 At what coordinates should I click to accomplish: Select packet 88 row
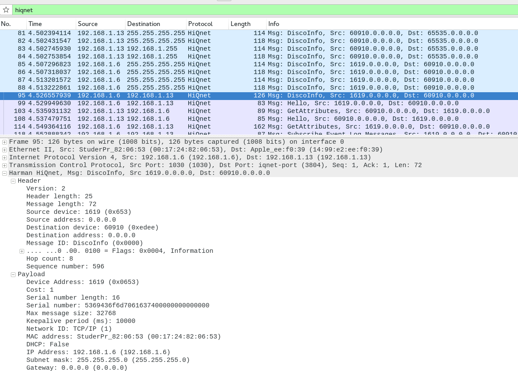pos(259,87)
